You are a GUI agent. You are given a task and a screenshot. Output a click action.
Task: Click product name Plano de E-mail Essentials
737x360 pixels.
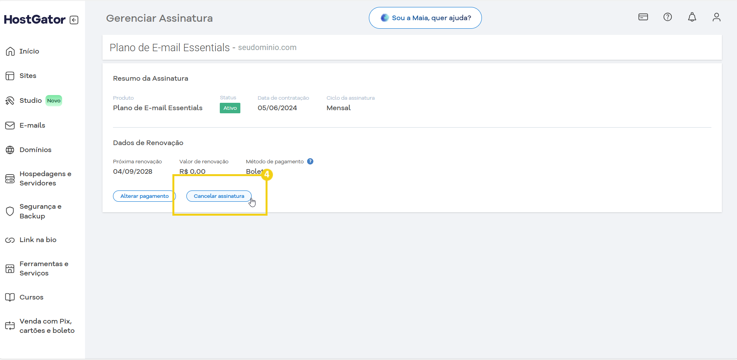158,108
